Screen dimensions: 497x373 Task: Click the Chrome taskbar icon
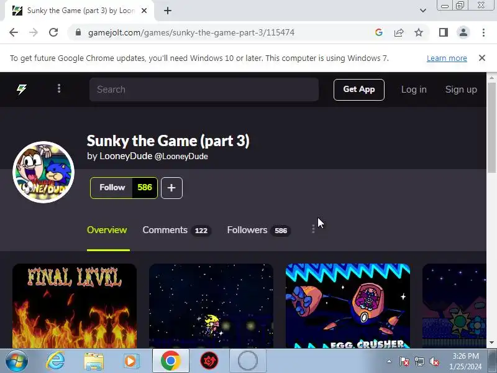170,361
